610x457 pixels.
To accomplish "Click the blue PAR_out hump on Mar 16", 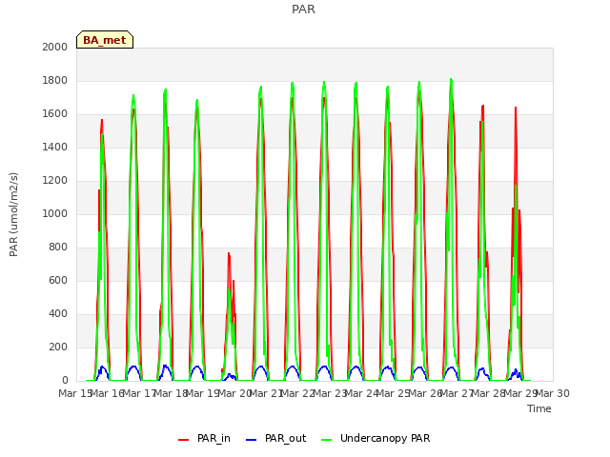I will coord(134,367).
